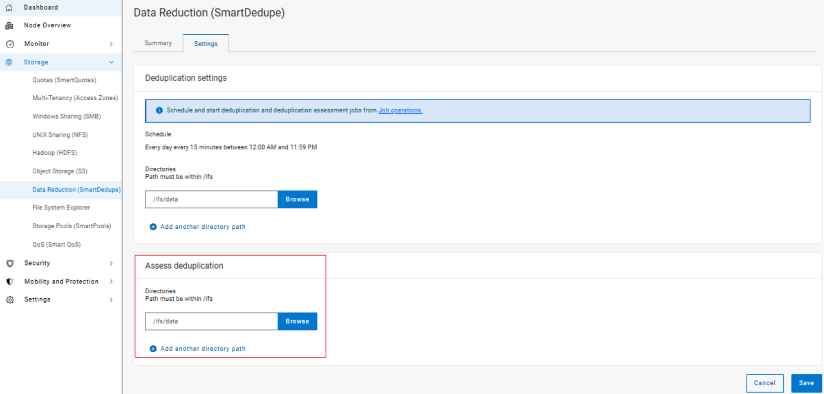Select the Settings tab
This screenshot has height=394, width=824.
point(206,44)
